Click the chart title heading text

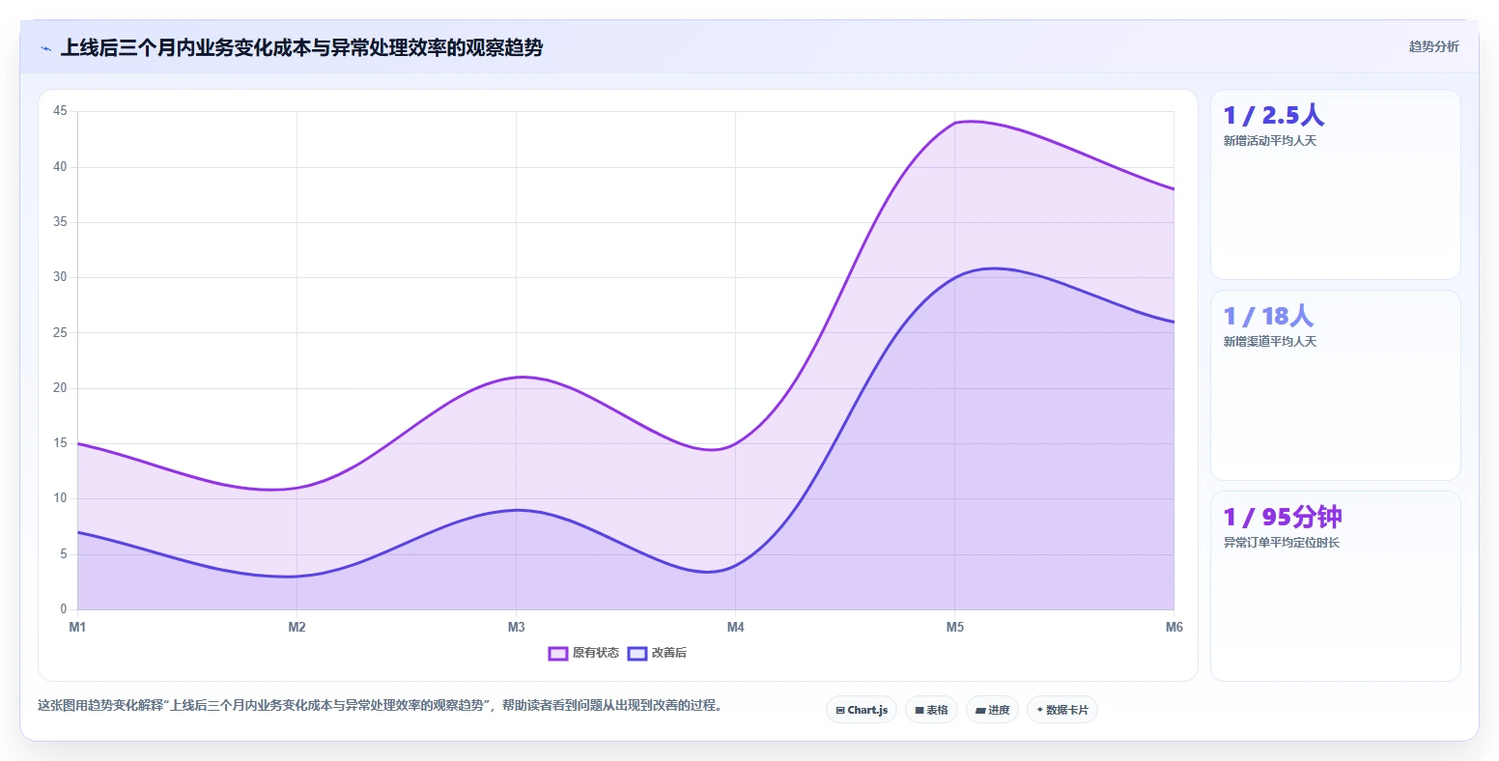pos(301,47)
